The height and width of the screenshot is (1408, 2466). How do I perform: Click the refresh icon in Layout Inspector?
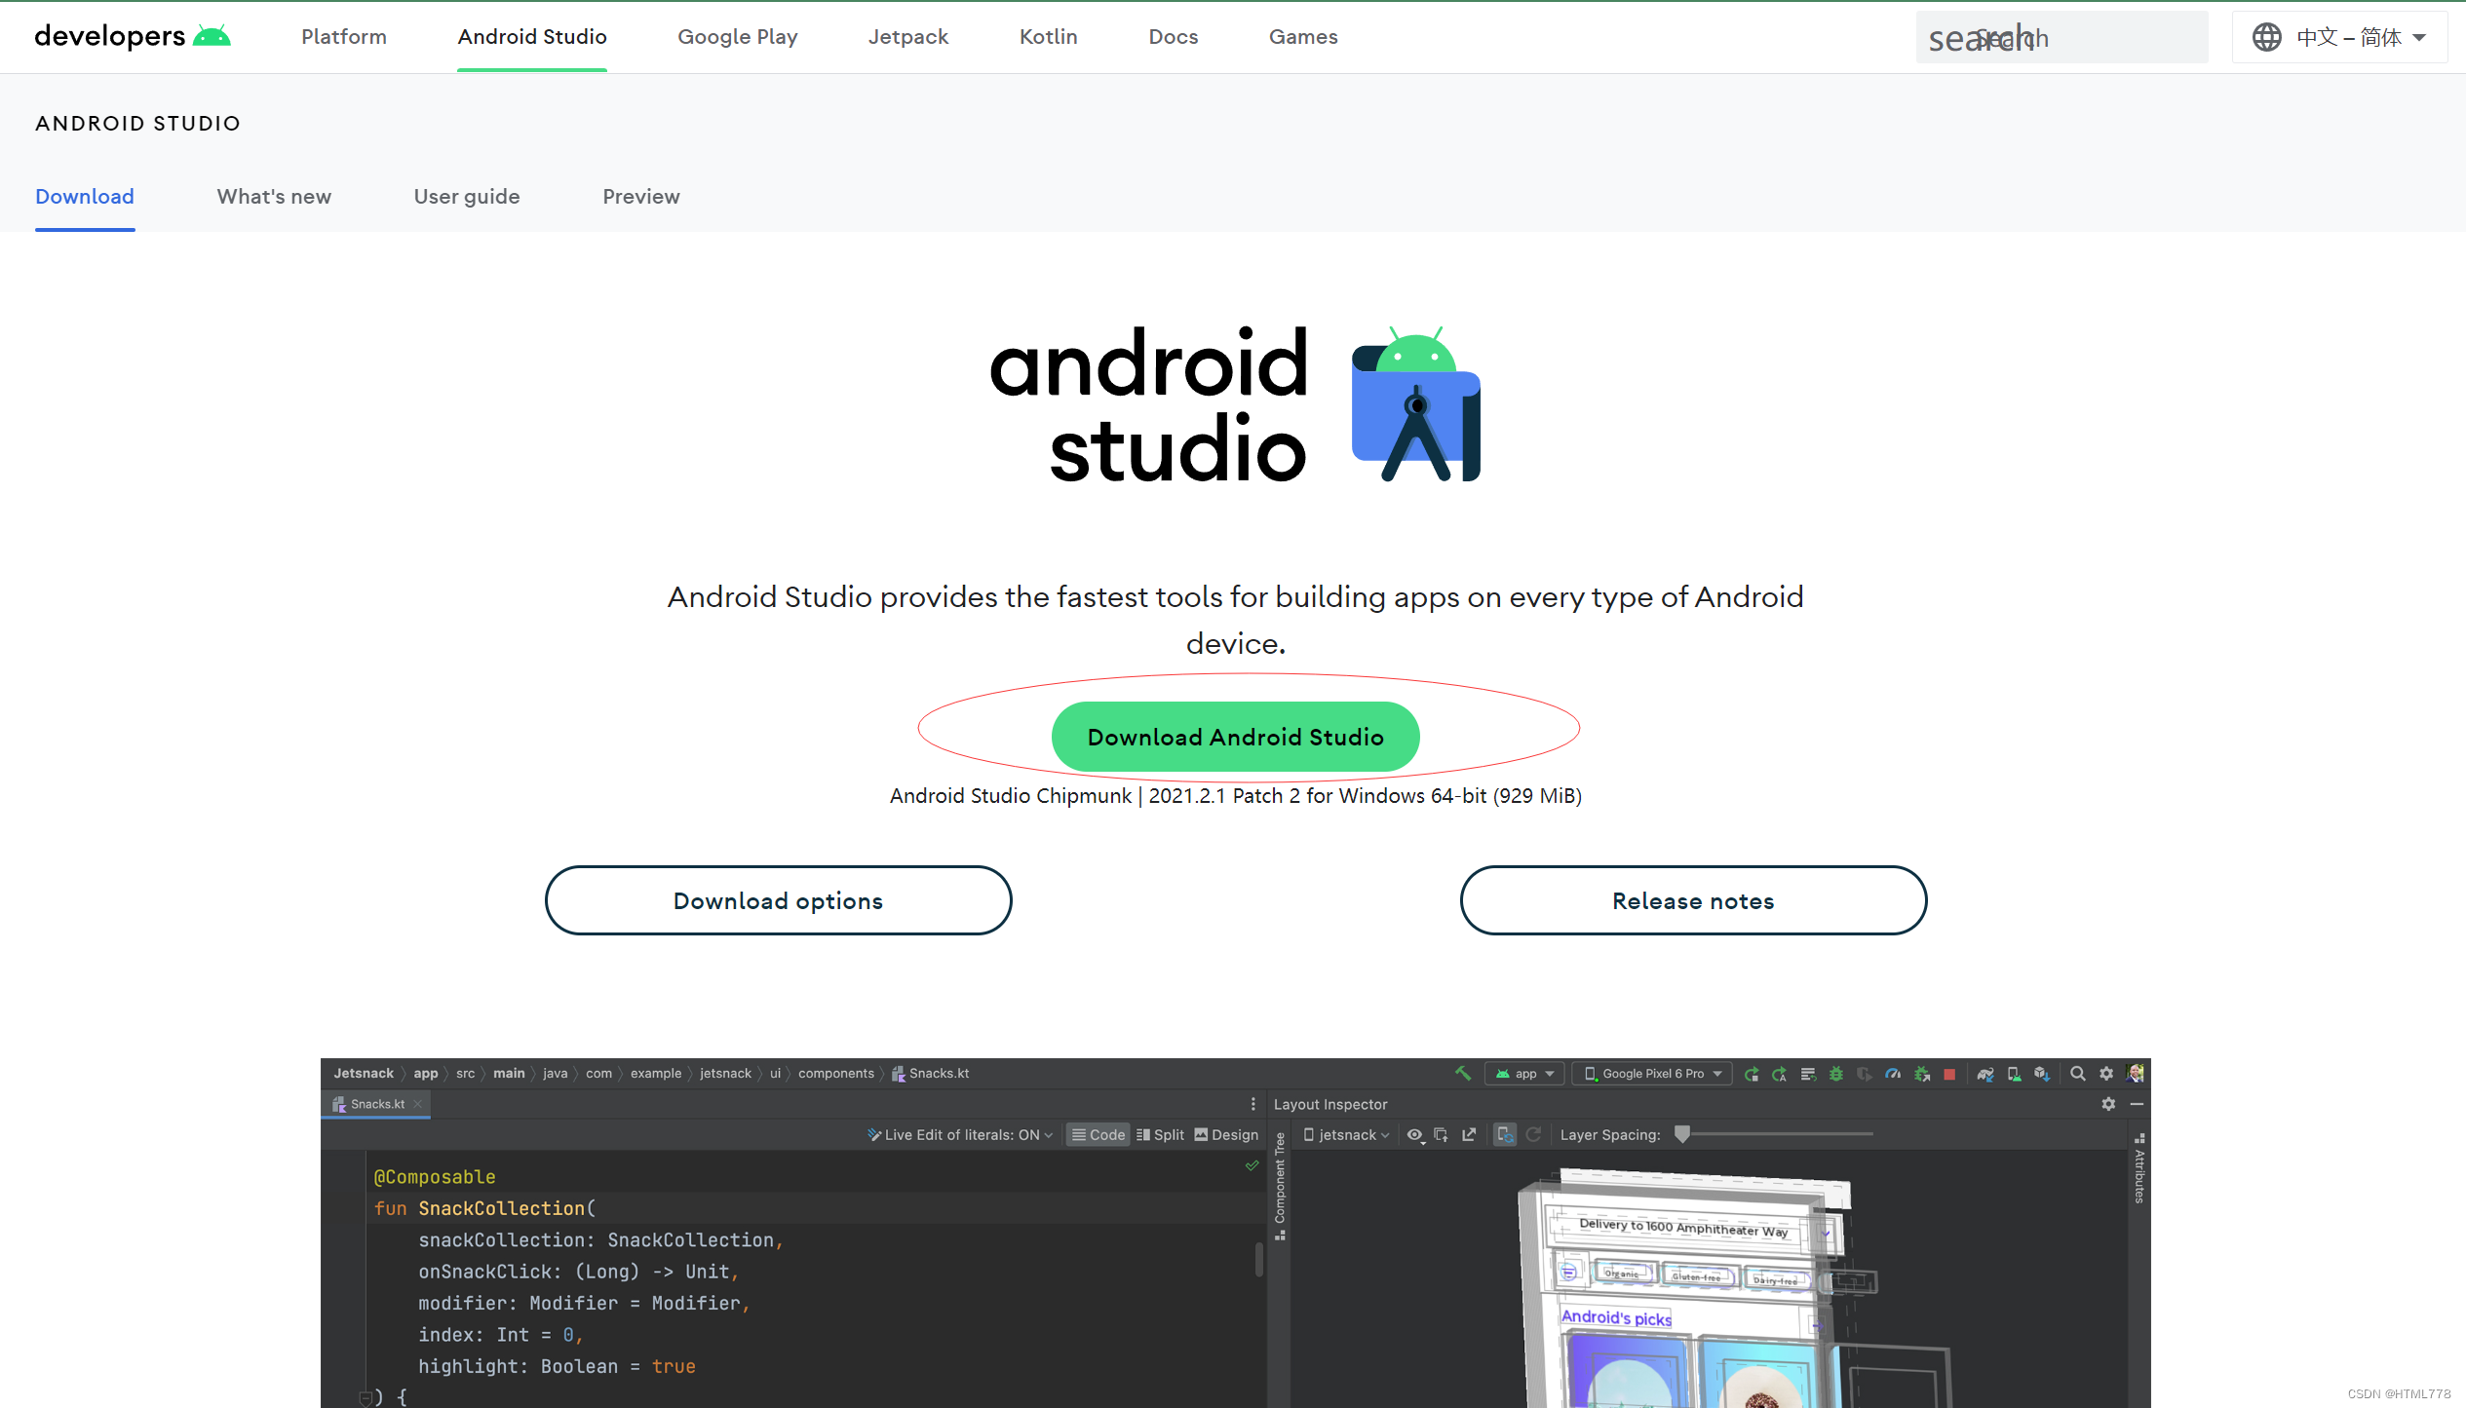[x=1533, y=1134]
